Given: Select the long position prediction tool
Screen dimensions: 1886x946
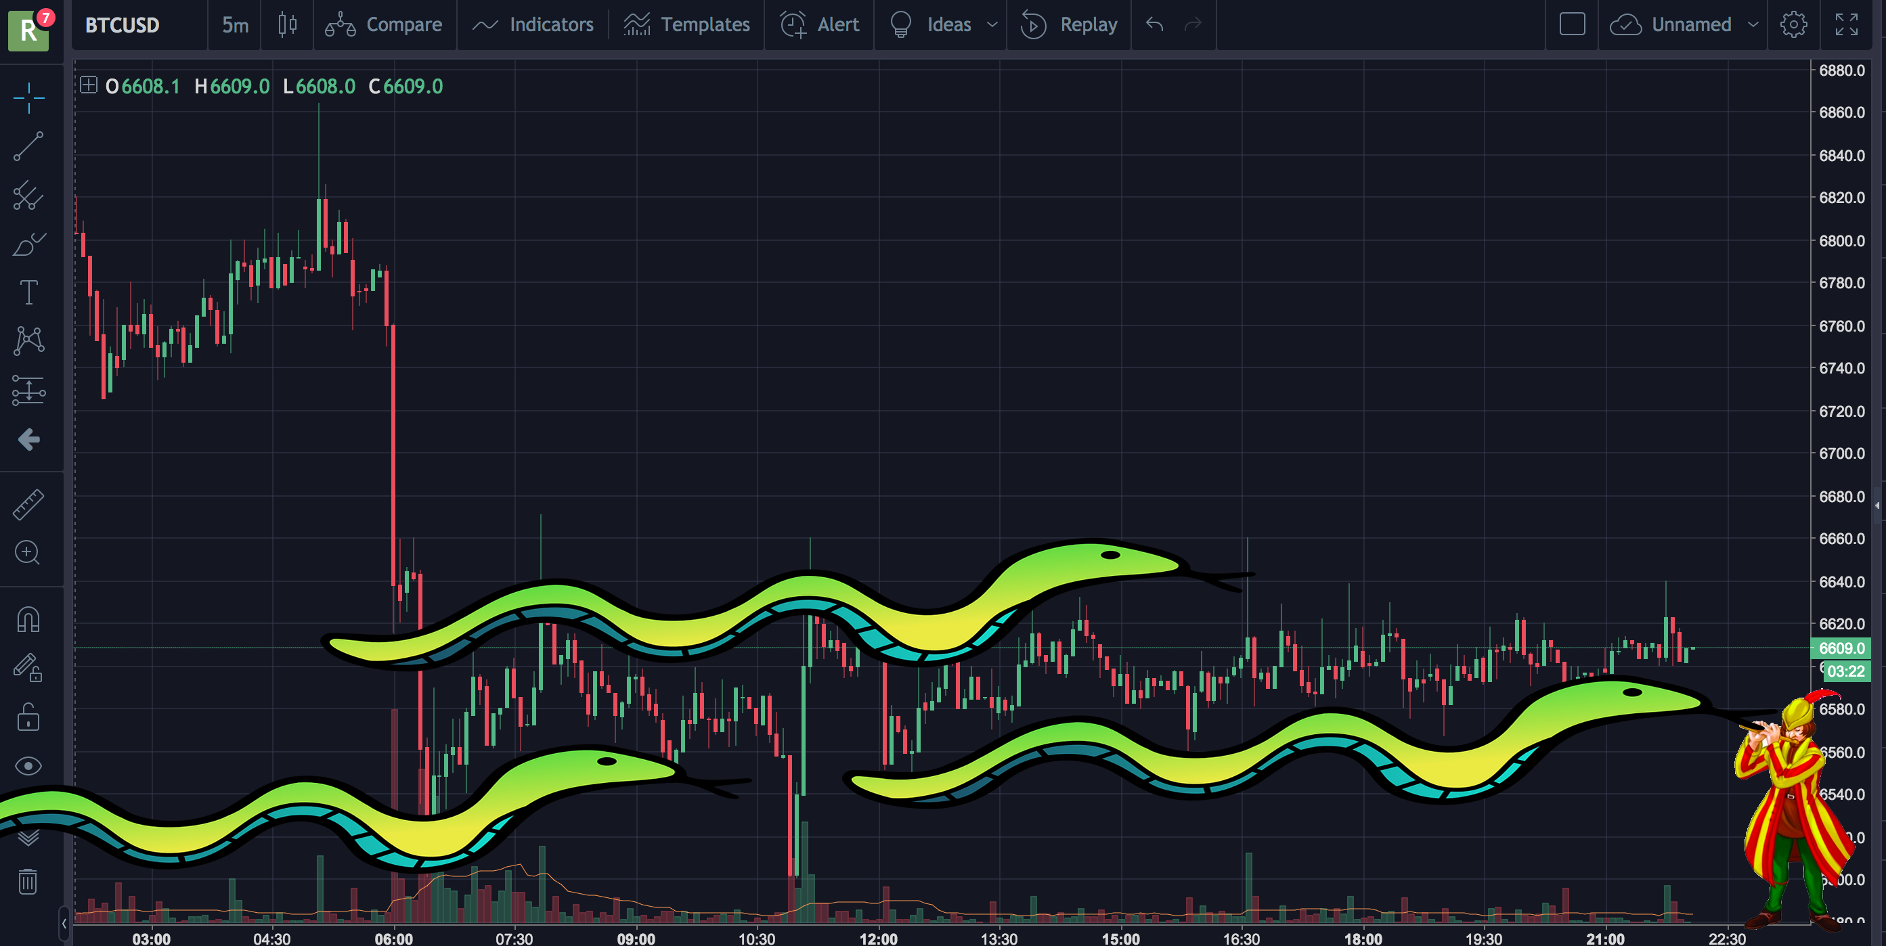Looking at the screenshot, I should (28, 390).
